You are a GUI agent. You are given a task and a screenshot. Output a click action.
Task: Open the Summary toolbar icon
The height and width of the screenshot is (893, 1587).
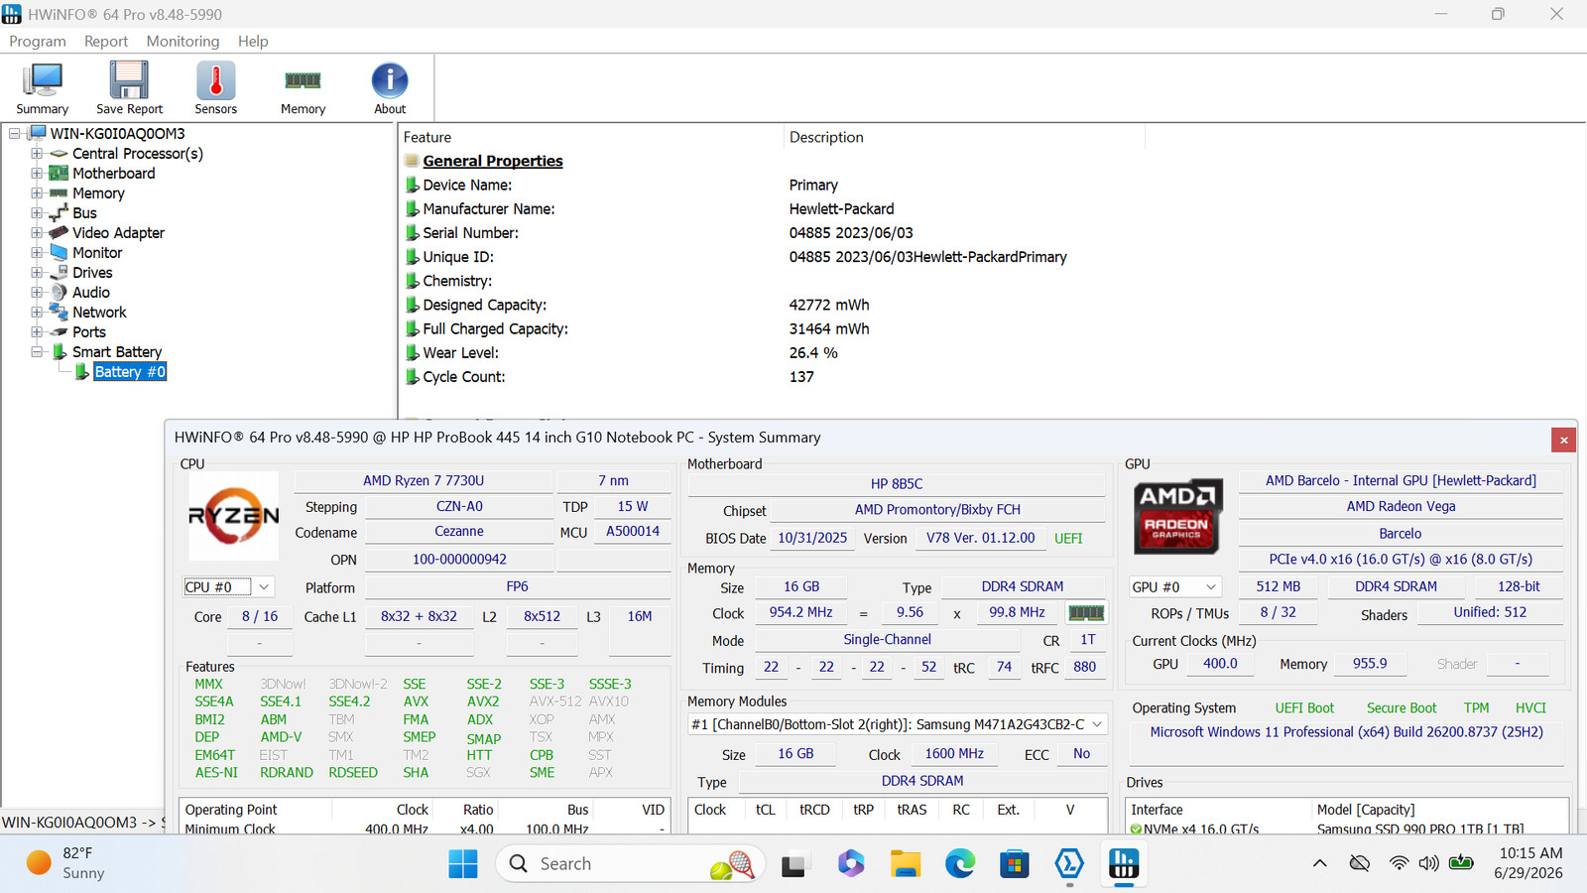point(42,88)
